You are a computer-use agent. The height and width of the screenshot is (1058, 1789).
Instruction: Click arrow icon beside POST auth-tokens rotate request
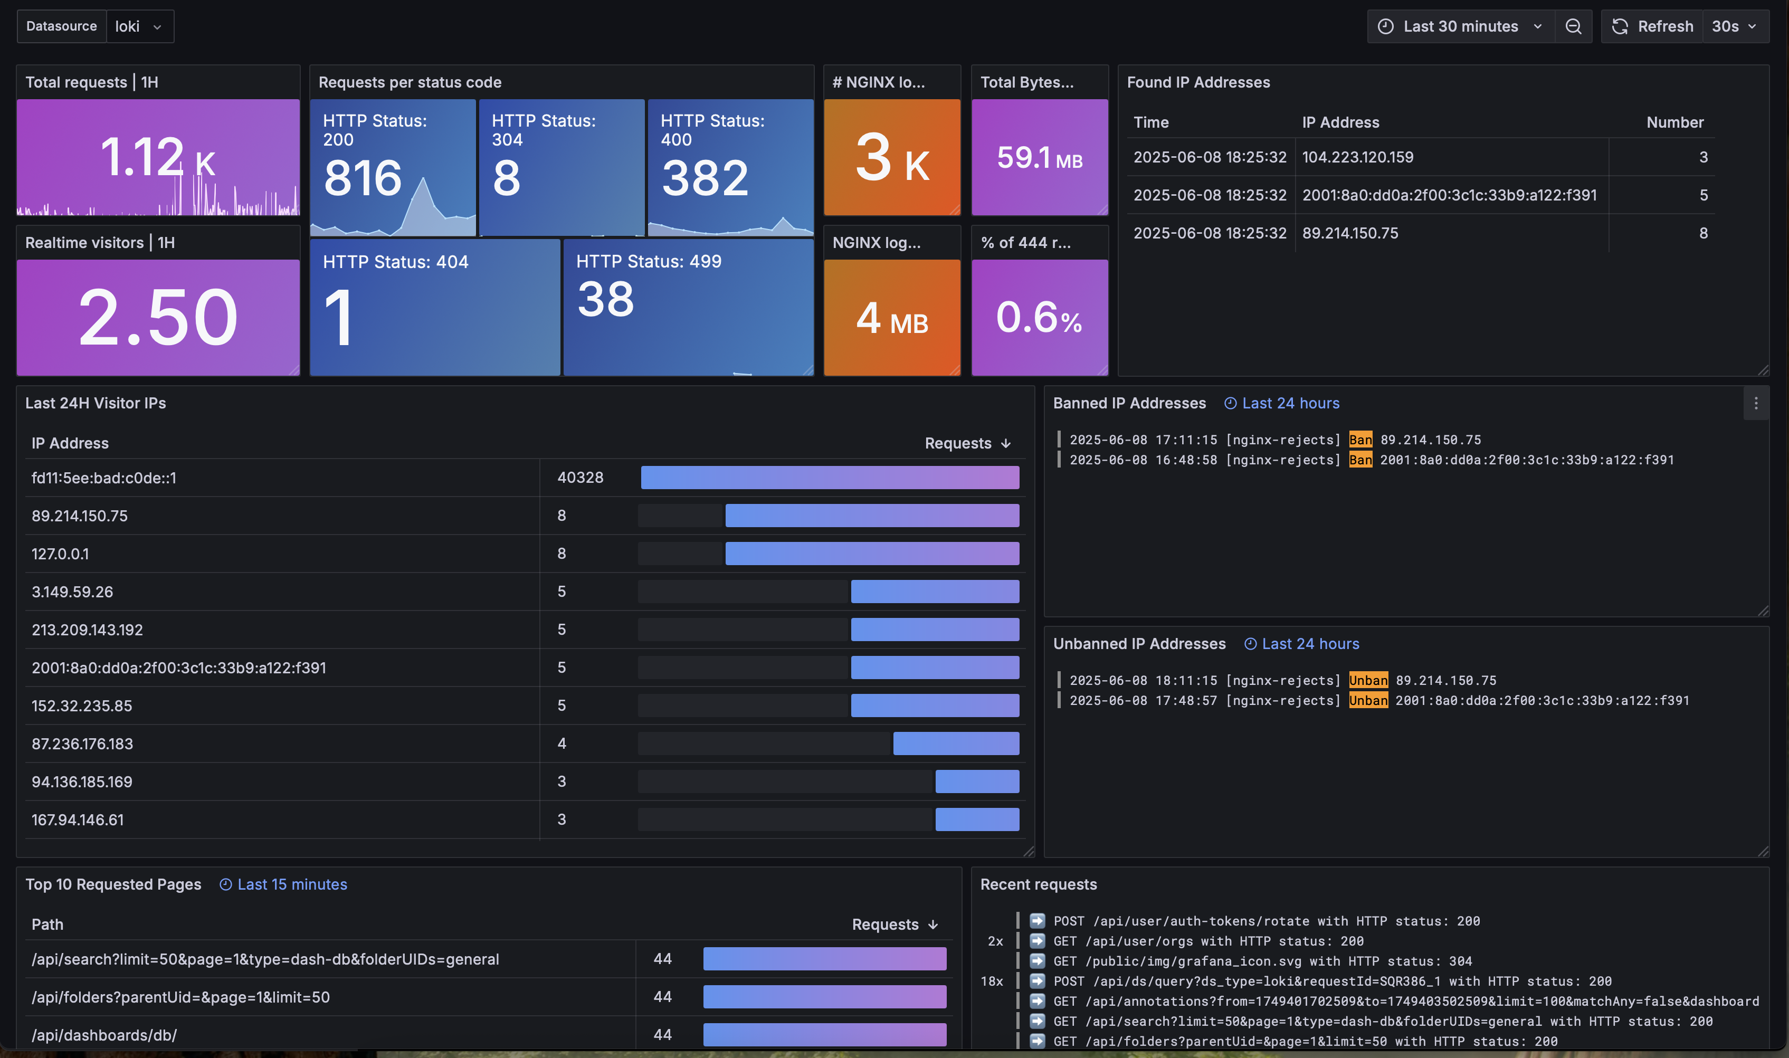pyautogui.click(x=1038, y=920)
